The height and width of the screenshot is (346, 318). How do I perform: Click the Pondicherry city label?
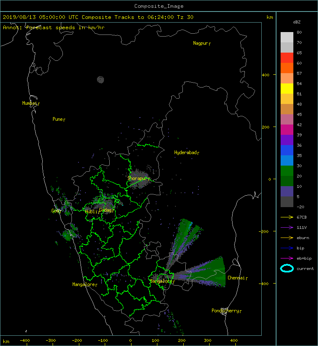(225, 311)
